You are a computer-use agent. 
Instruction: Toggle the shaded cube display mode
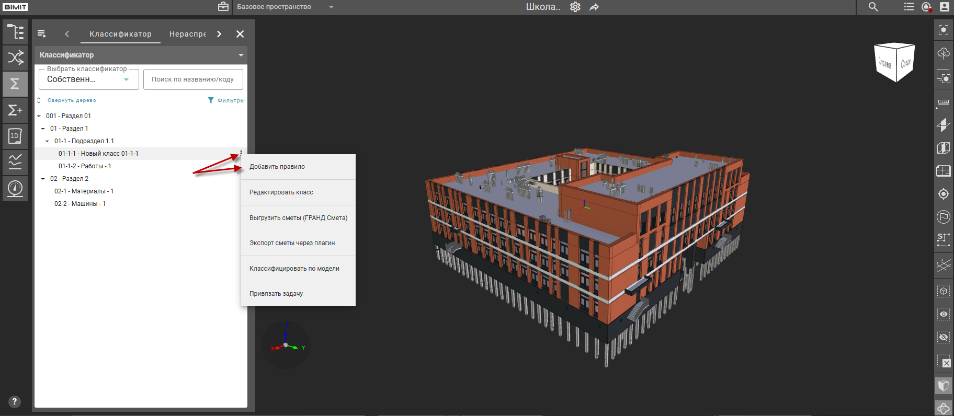tap(943, 386)
